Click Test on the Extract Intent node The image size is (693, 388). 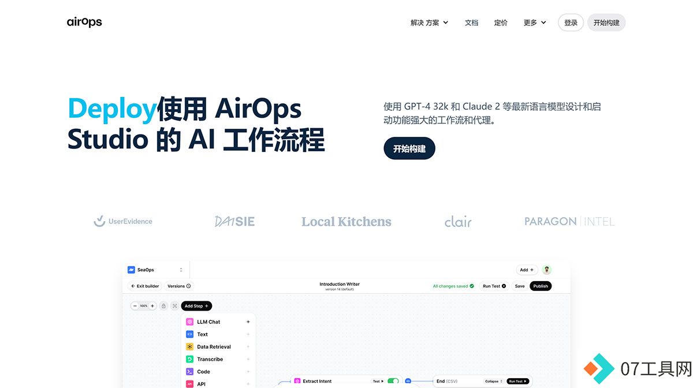pyautogui.click(x=378, y=381)
